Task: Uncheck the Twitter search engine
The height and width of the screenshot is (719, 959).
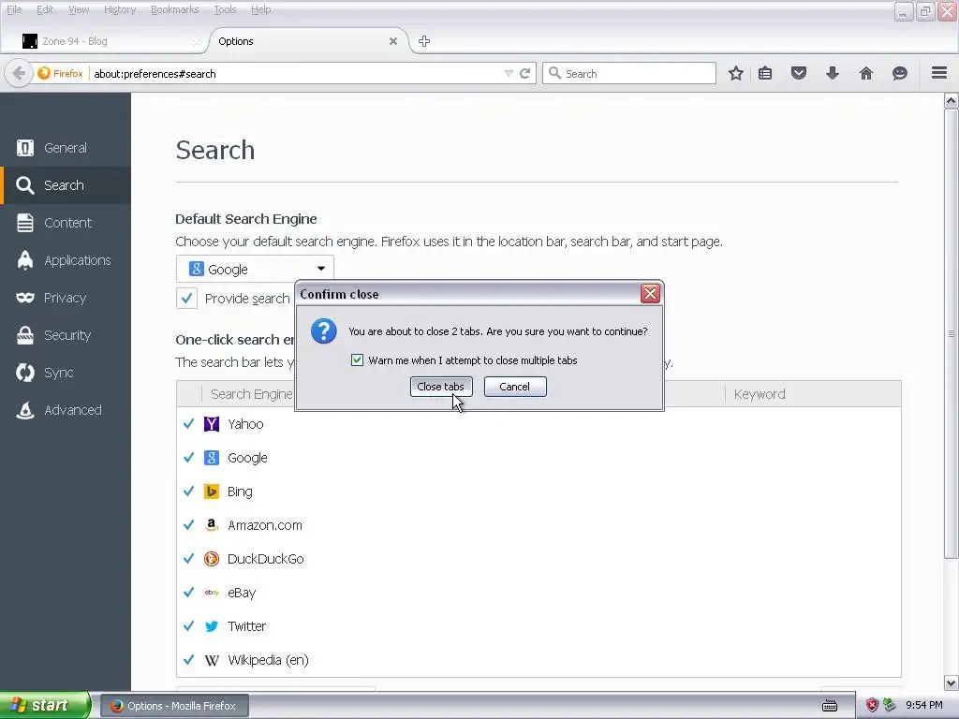Action: point(188,625)
